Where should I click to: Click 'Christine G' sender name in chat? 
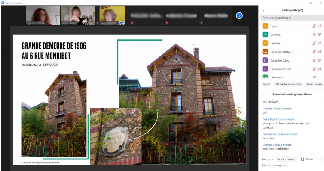[272, 134]
